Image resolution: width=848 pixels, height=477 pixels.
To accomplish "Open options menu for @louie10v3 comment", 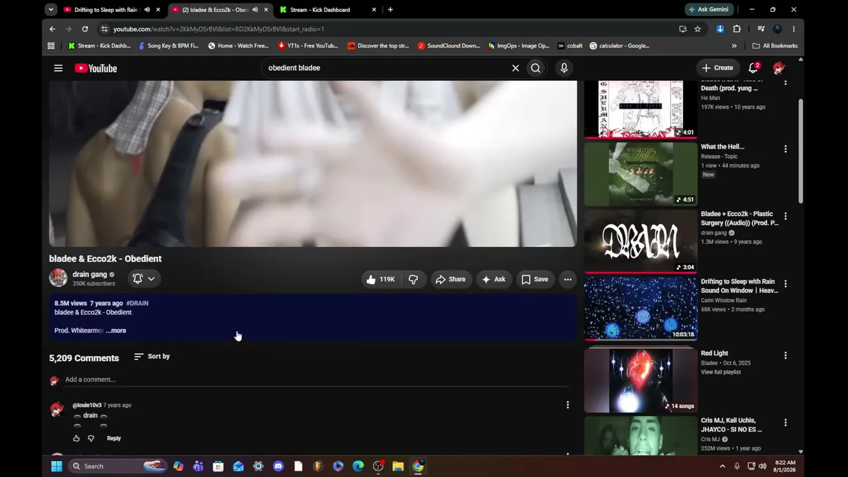I will click(x=568, y=405).
